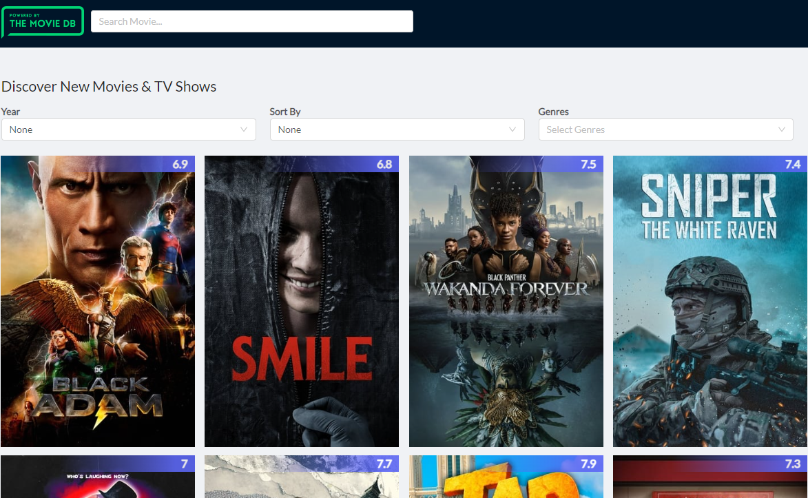The height and width of the screenshot is (498, 808).
Task: Click the Sort By label
Action: pyautogui.click(x=285, y=112)
